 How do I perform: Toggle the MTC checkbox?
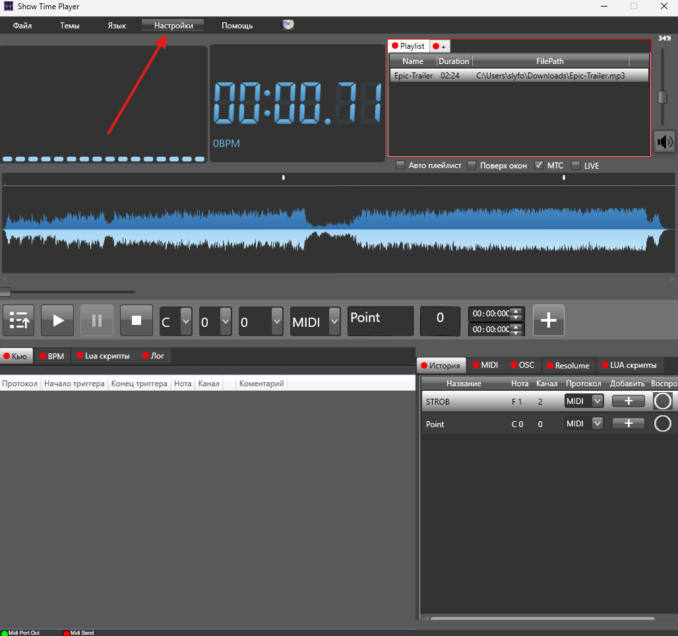coord(539,165)
